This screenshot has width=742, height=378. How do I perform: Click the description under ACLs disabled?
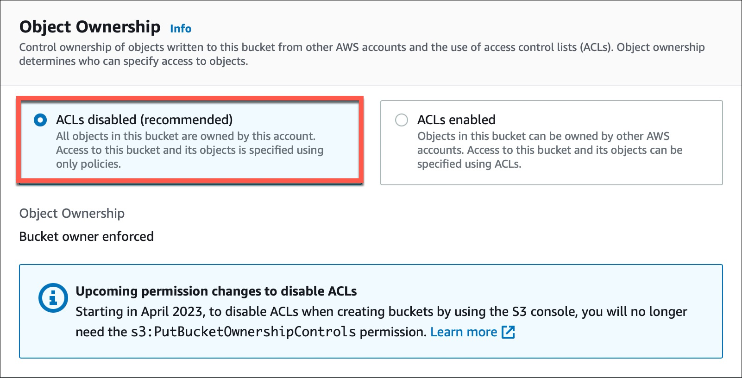click(190, 150)
